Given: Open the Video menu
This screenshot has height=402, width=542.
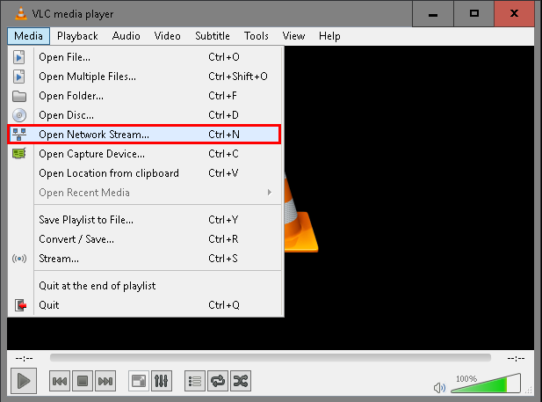Looking at the screenshot, I should pyautogui.click(x=167, y=36).
